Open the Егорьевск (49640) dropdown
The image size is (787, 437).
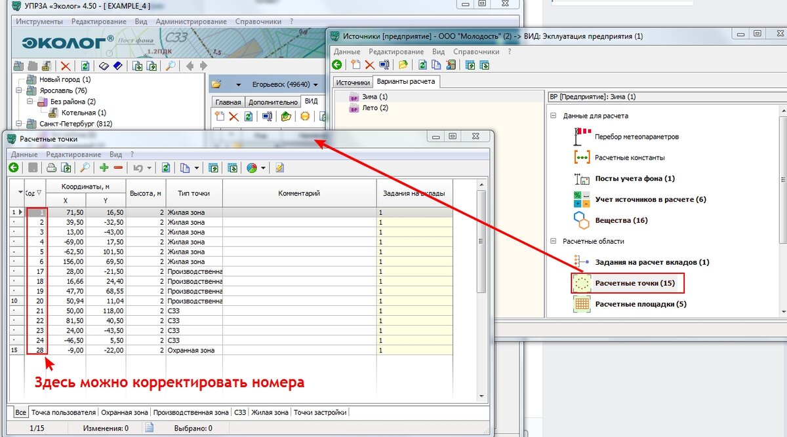[315, 85]
